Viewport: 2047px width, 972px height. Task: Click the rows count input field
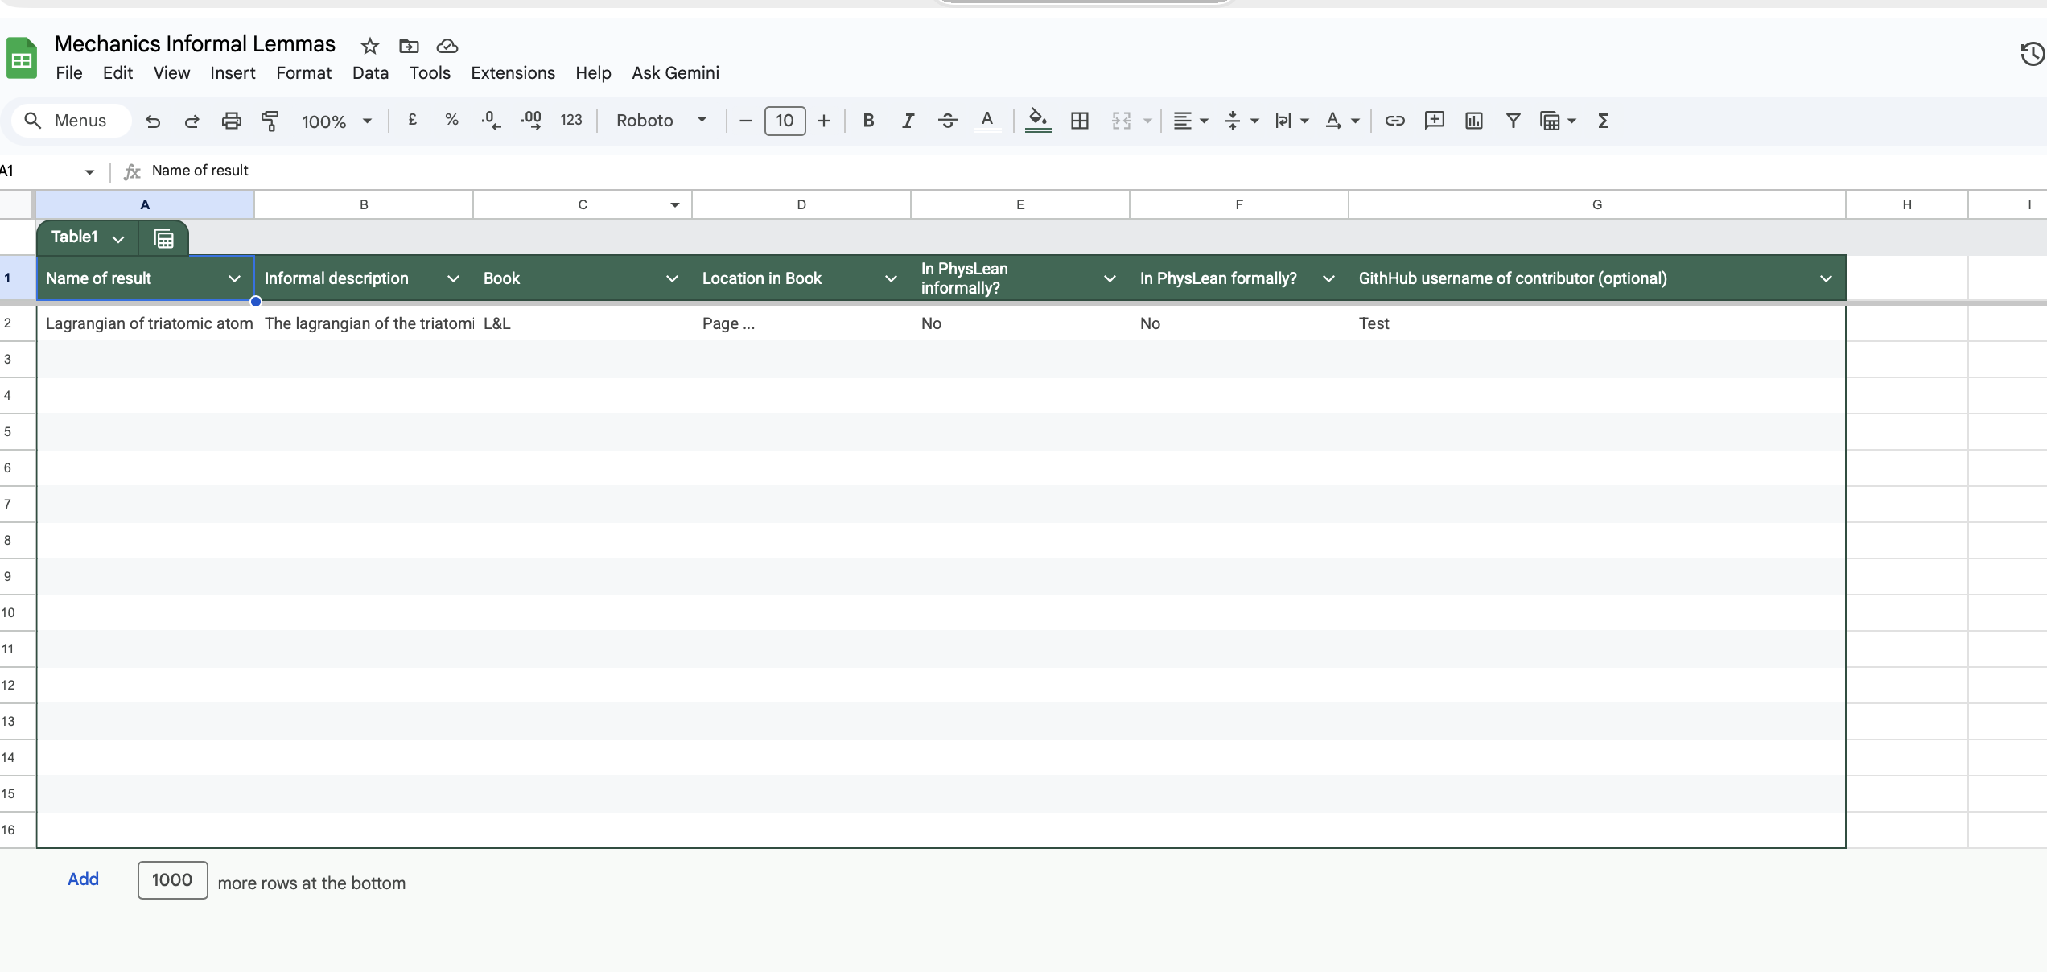click(x=172, y=880)
